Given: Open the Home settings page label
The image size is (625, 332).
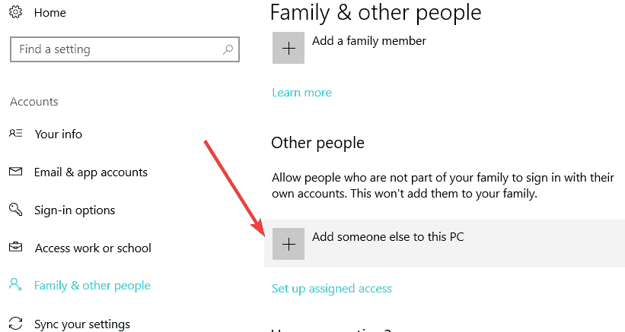Looking at the screenshot, I should (x=49, y=13).
